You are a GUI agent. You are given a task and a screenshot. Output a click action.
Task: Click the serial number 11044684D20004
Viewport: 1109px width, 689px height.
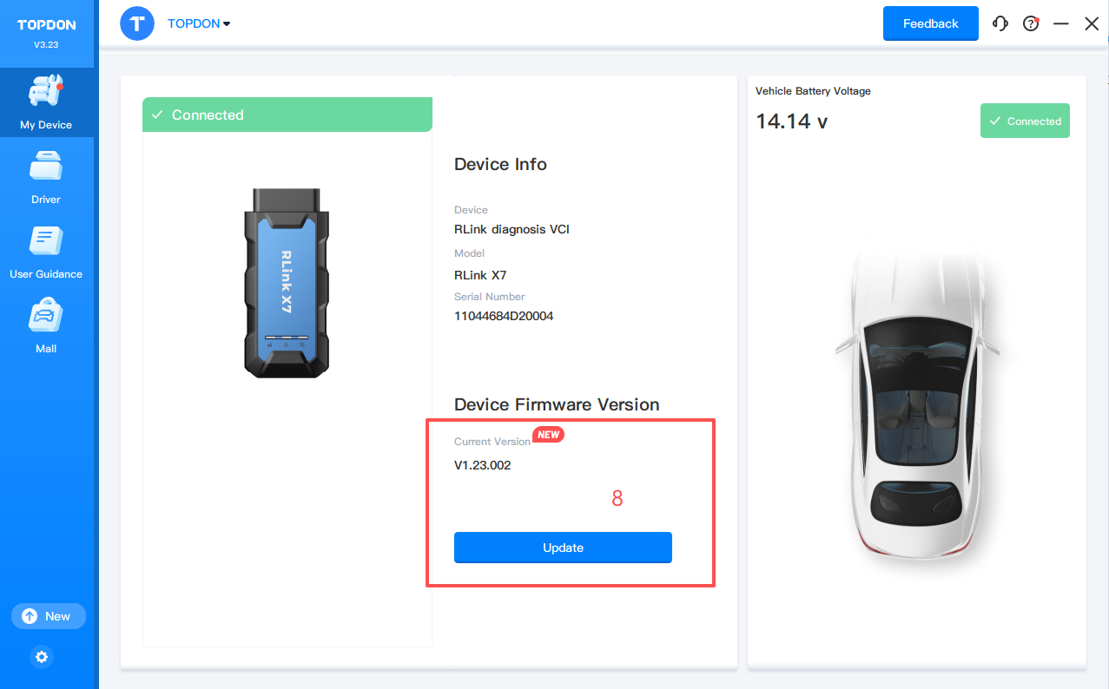pyautogui.click(x=504, y=316)
